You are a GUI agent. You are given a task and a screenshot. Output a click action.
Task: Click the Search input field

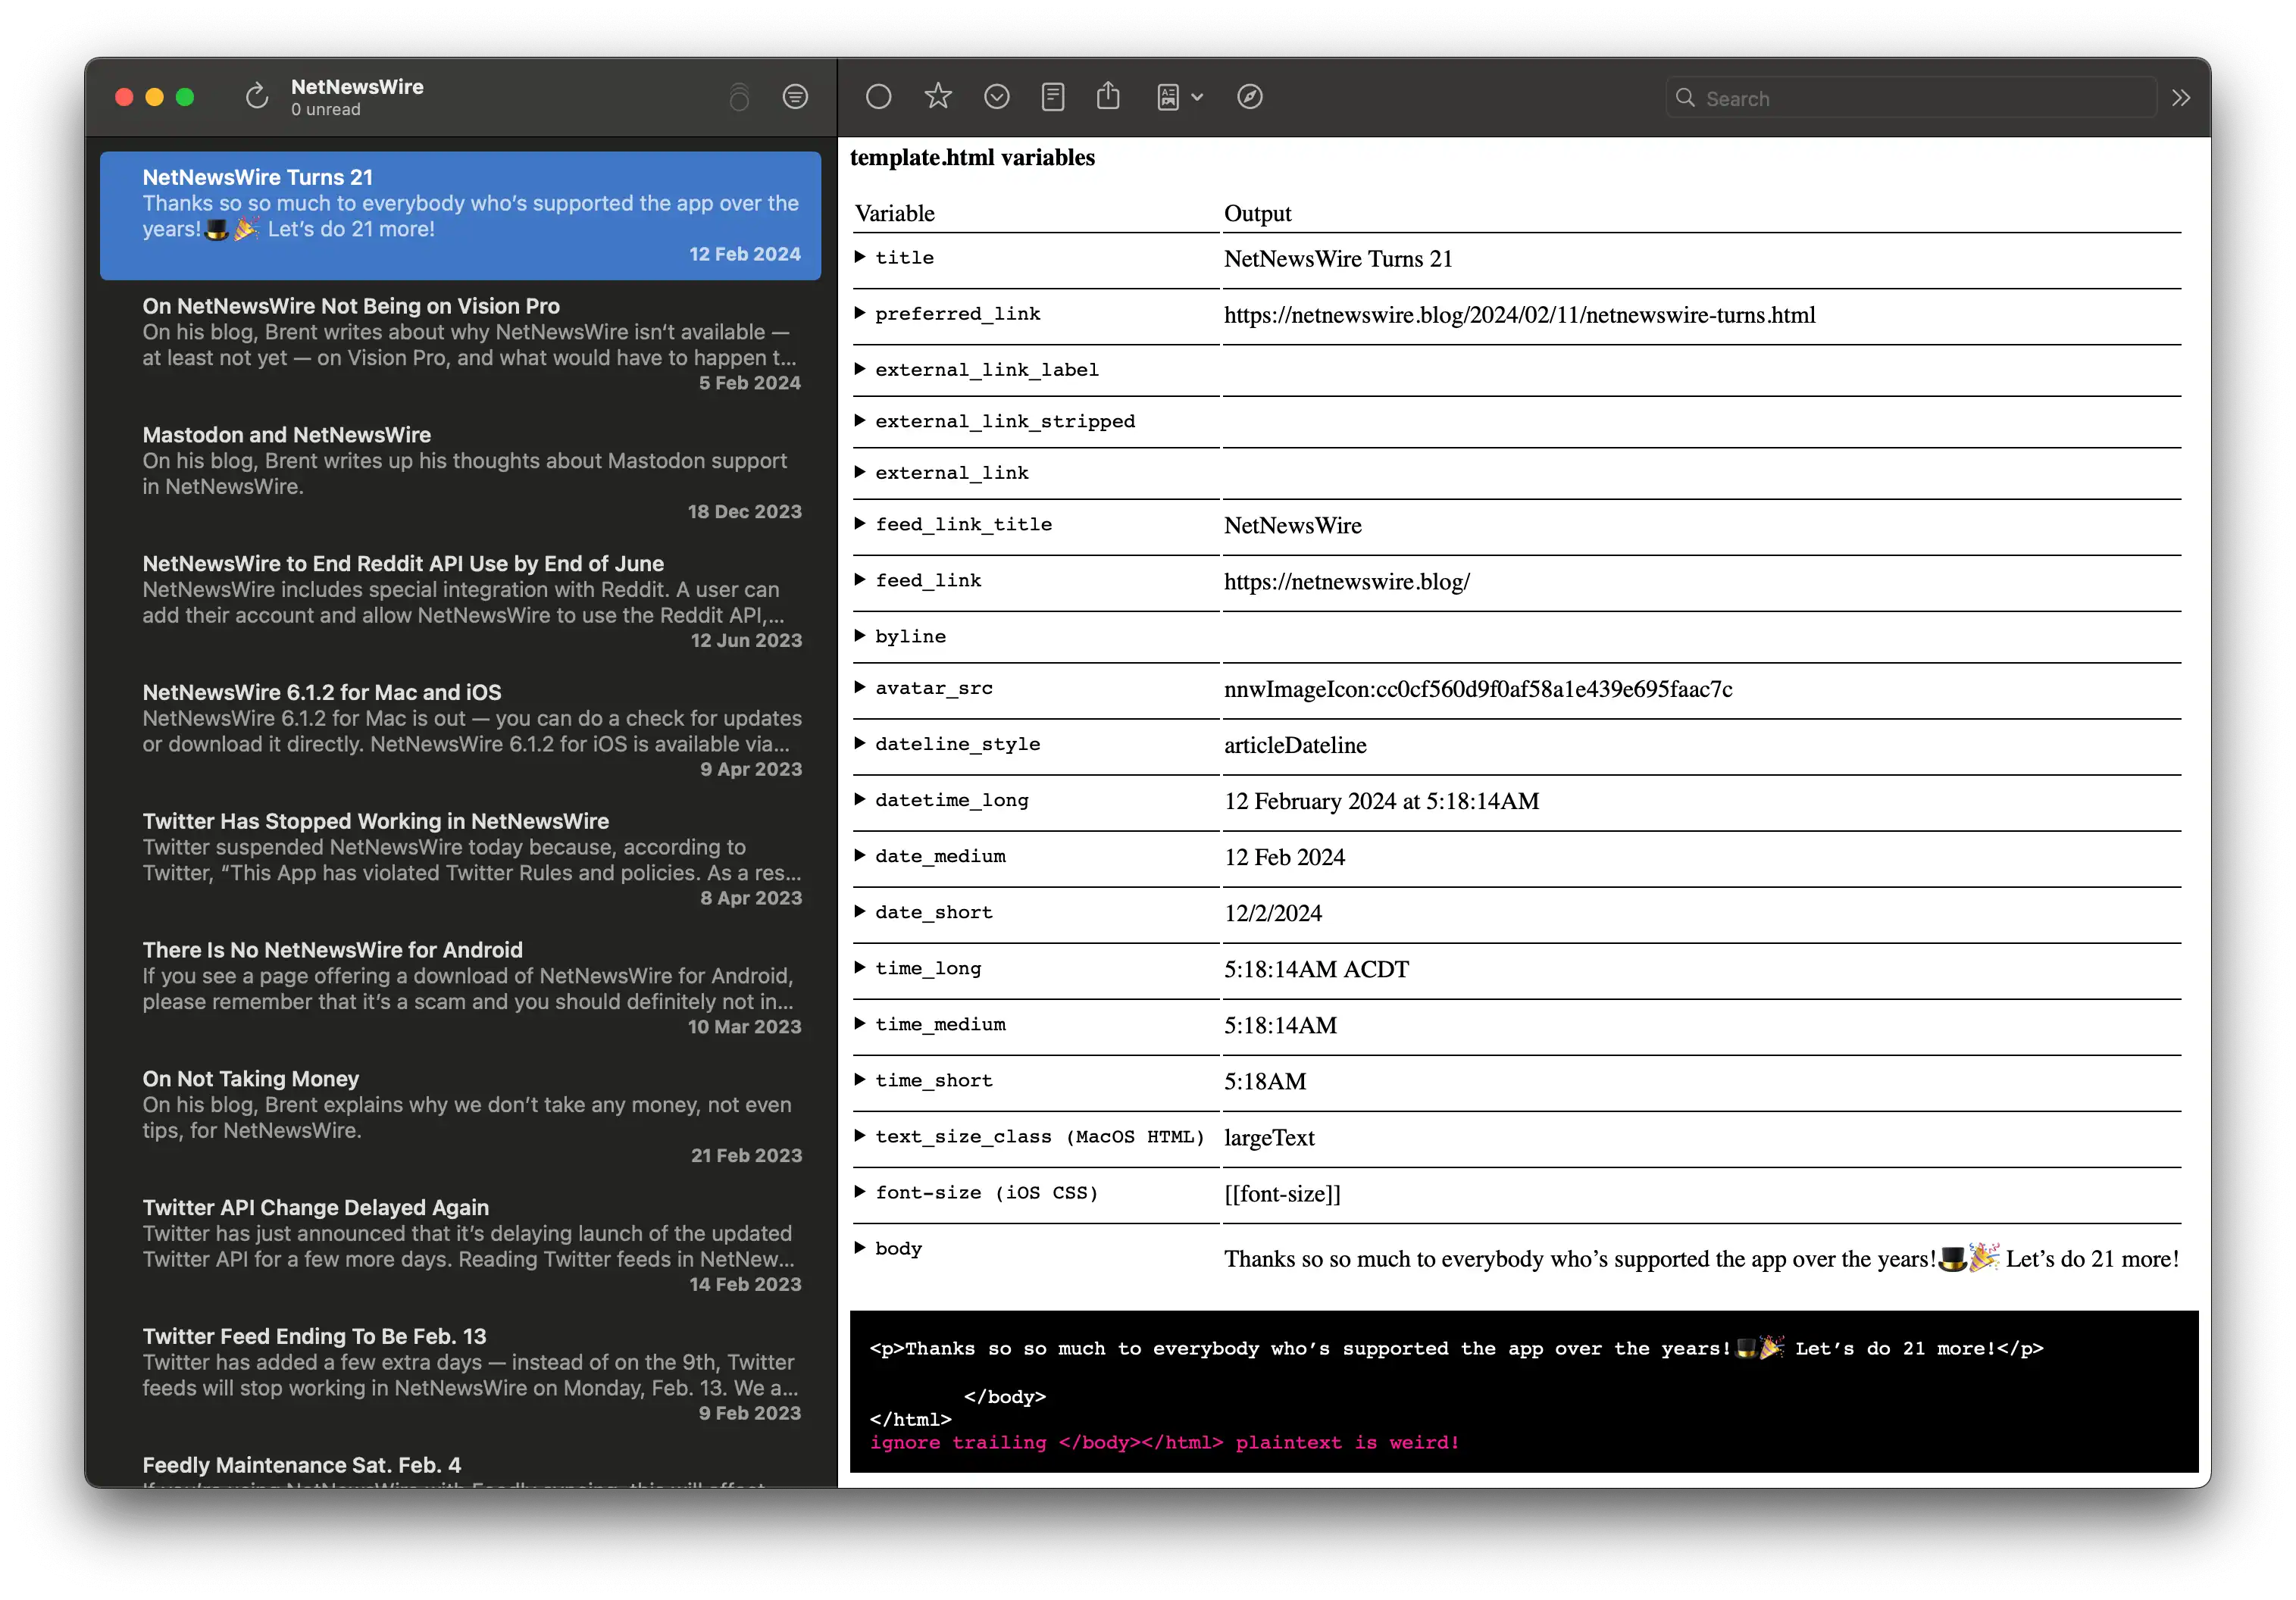[x=1891, y=98]
